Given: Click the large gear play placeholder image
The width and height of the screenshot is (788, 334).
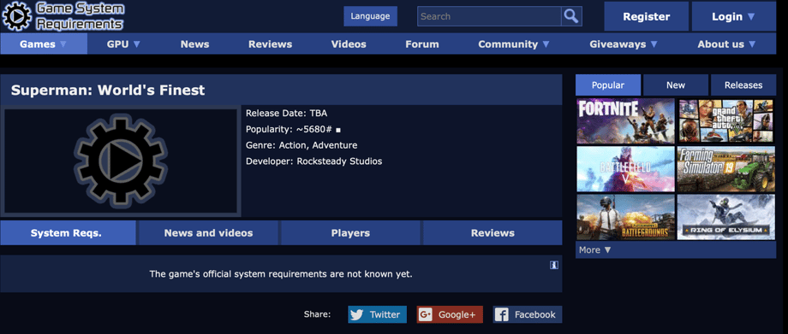Looking at the screenshot, I should [121, 161].
